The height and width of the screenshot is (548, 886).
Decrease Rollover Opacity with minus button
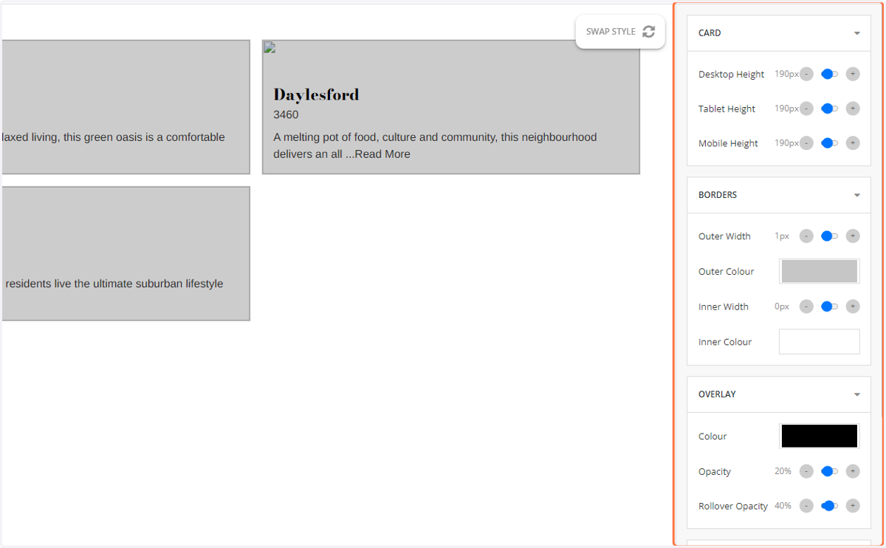[806, 506]
